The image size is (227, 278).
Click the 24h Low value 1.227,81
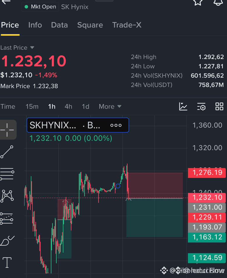(211, 66)
